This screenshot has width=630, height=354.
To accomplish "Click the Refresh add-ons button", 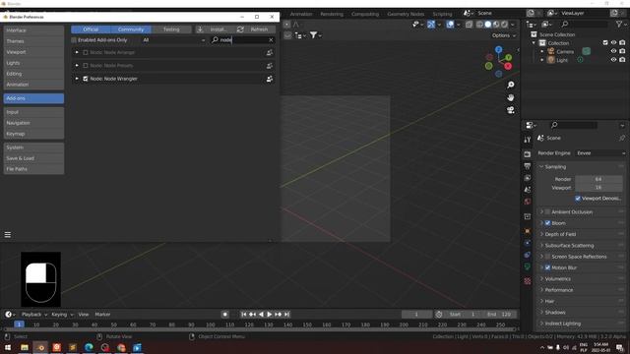I will [256, 29].
